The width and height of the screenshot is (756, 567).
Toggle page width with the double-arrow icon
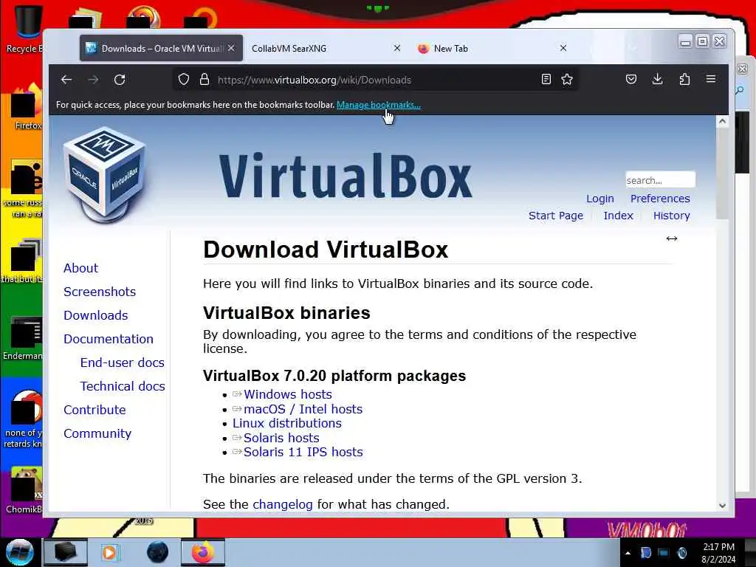pyautogui.click(x=672, y=238)
